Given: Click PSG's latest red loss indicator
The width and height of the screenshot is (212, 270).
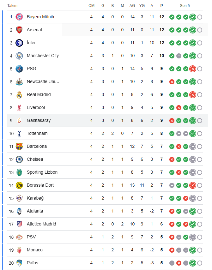Looking at the screenshot, I should (193, 69).
